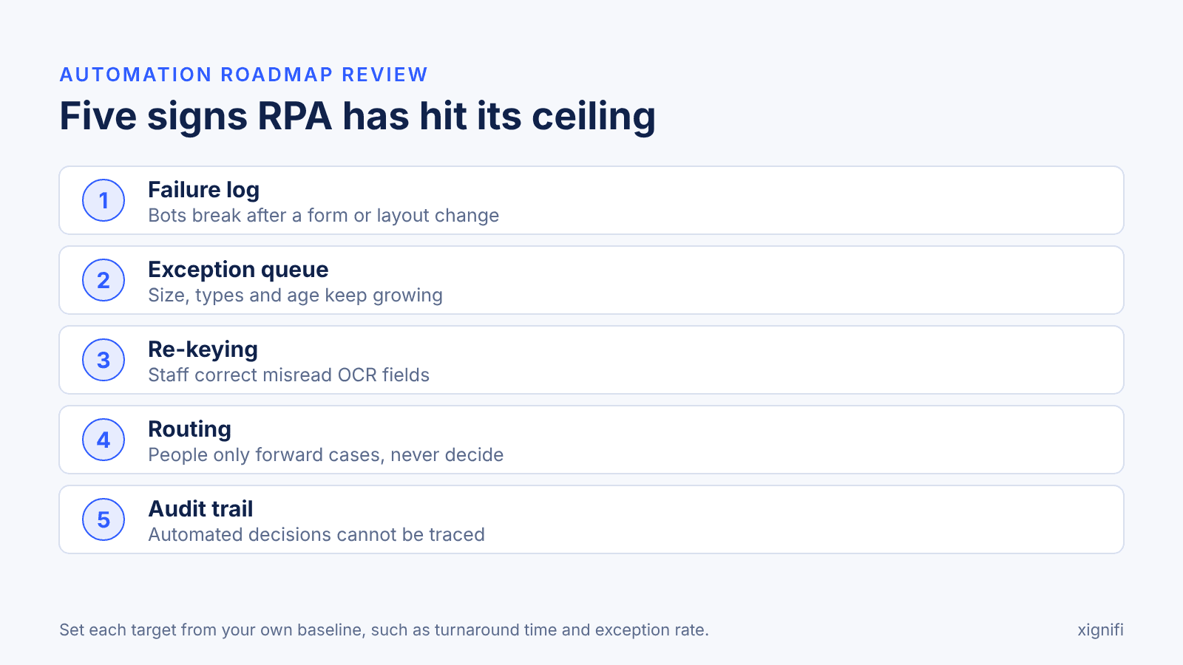Click 'Staff correct misread OCR fields'

coord(289,375)
